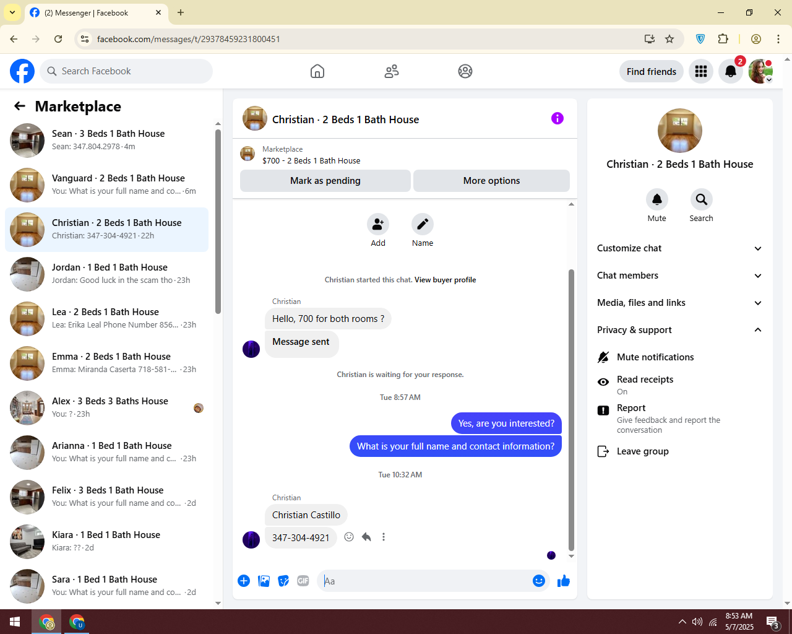Go back using the Marketplace back arrow
The image size is (792, 634).
(20, 106)
